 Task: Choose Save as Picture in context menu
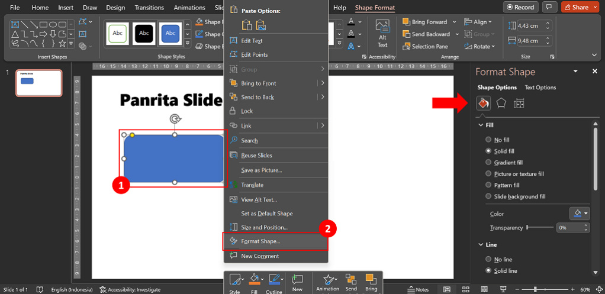tap(275, 170)
